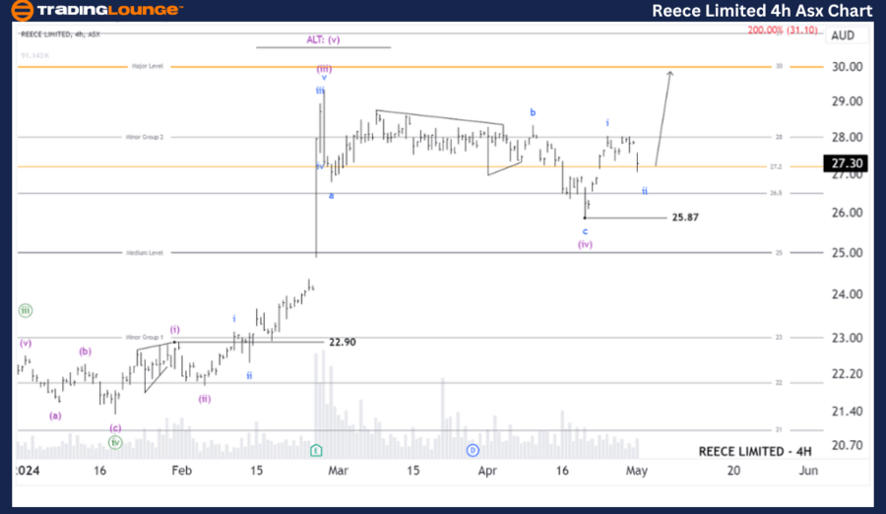Click '20' on the date axis
The height and width of the screenshot is (514, 886).
[x=733, y=471]
